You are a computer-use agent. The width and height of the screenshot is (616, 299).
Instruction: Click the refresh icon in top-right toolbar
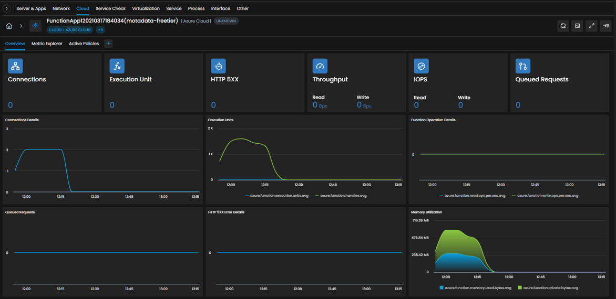(563, 26)
